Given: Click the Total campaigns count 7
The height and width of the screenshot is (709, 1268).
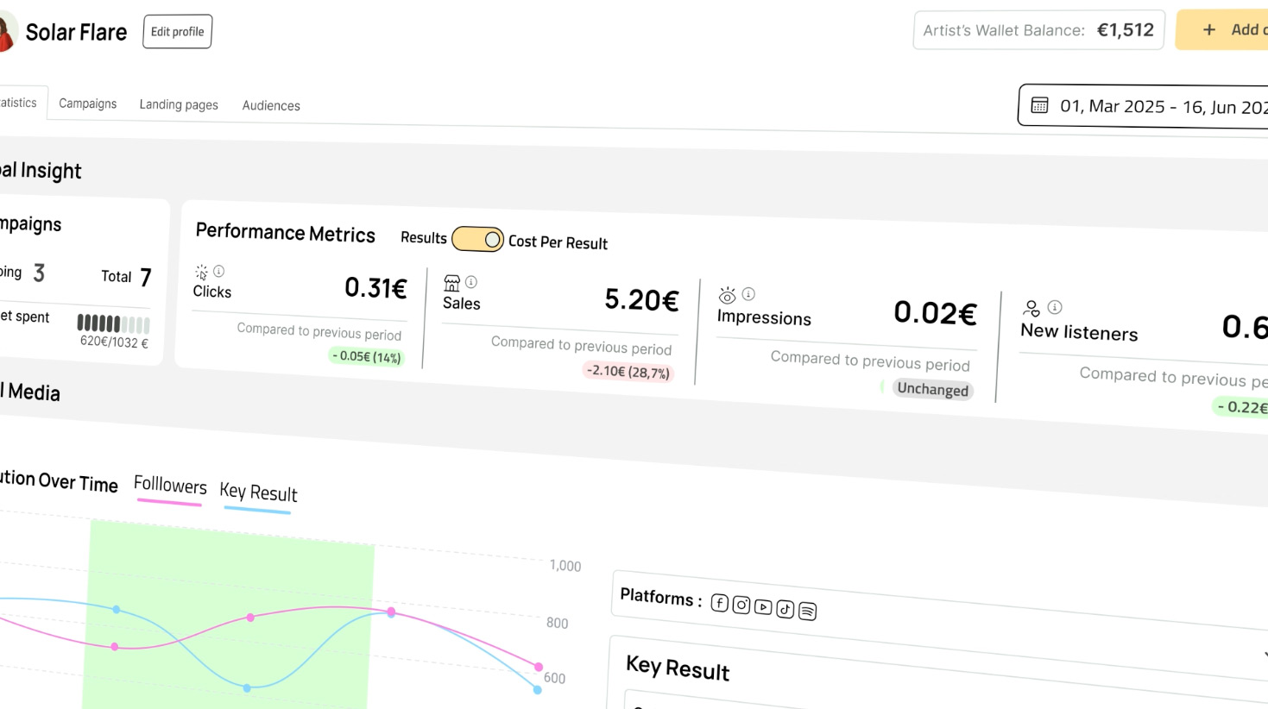Looking at the screenshot, I should (145, 278).
